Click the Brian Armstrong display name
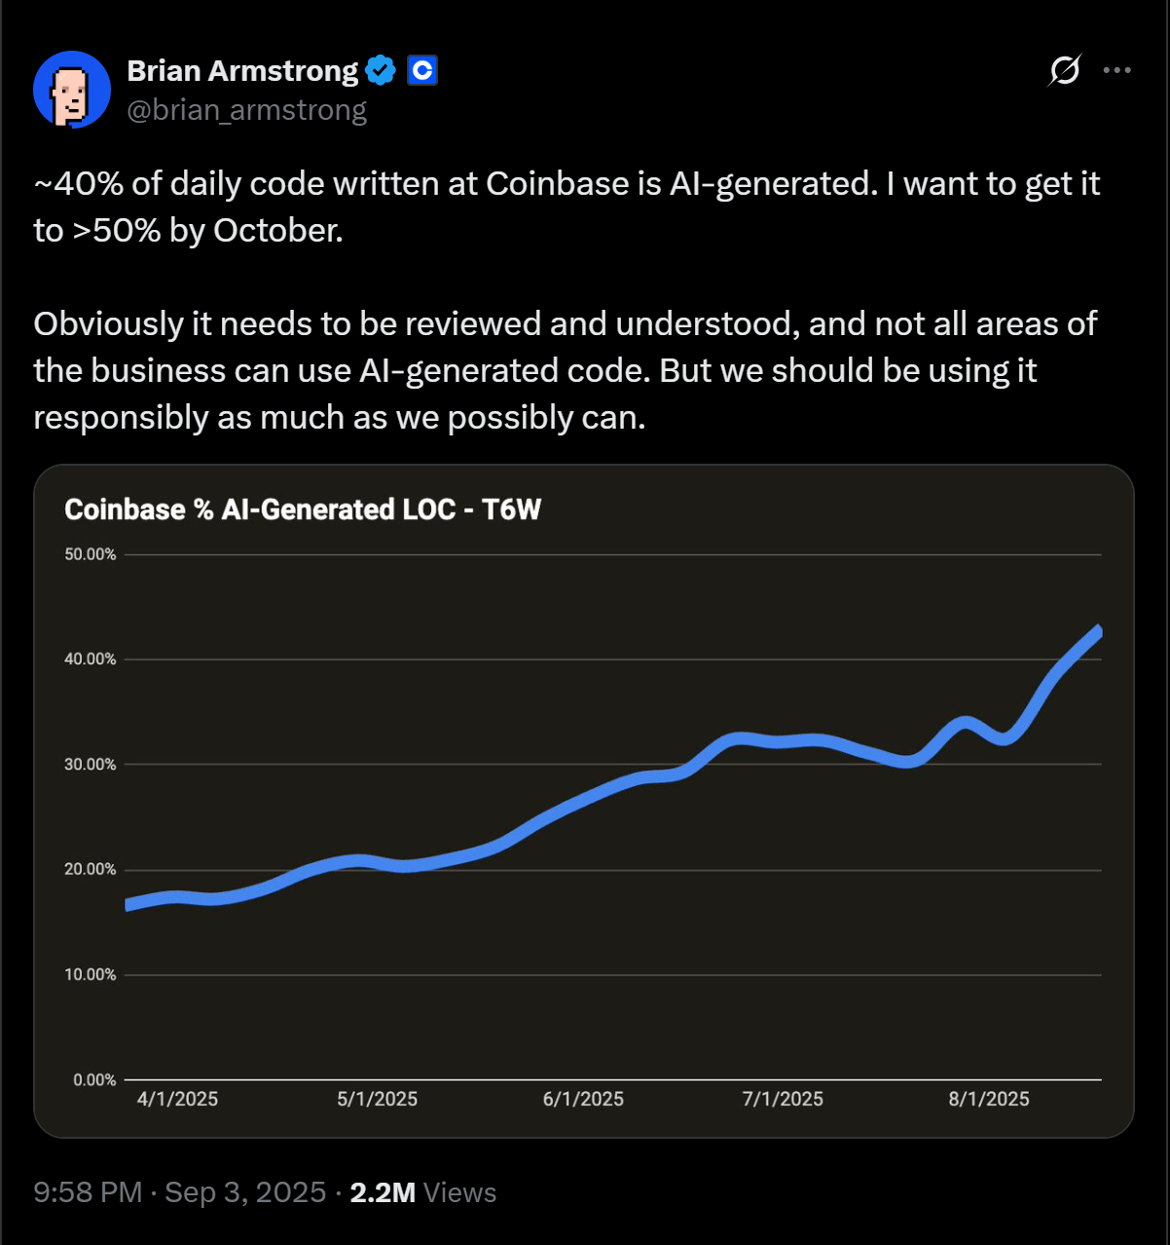1170x1245 pixels. [x=242, y=71]
